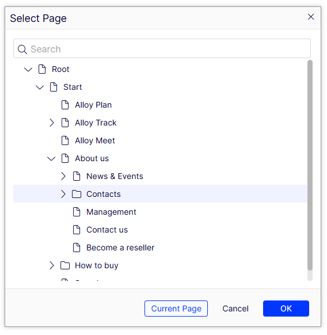Image resolution: width=327 pixels, height=335 pixels.
Task: Confirm with the OK button
Action: [x=286, y=309]
